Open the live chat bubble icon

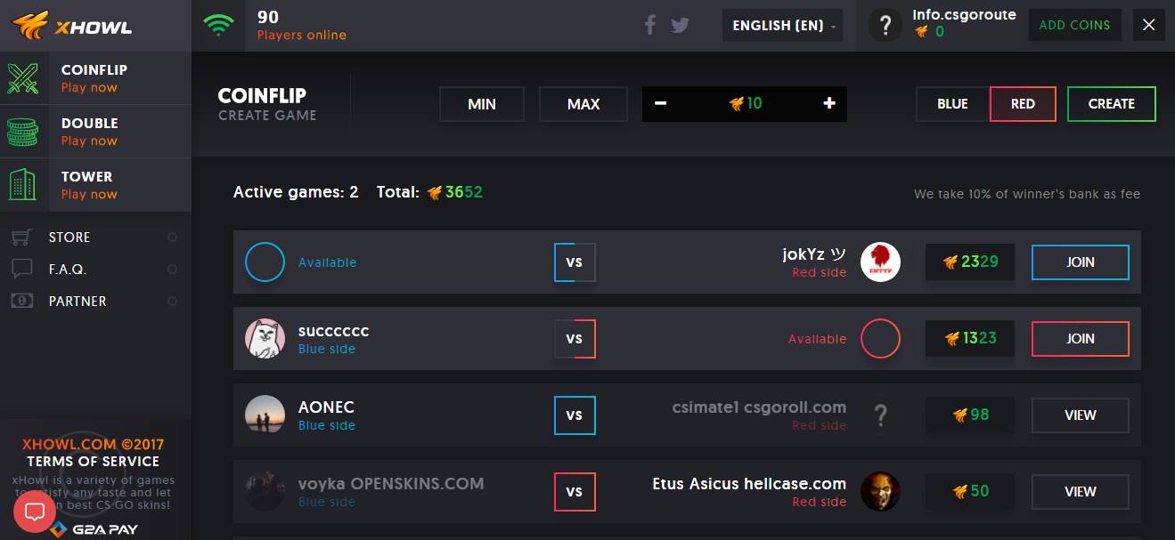coord(35,511)
